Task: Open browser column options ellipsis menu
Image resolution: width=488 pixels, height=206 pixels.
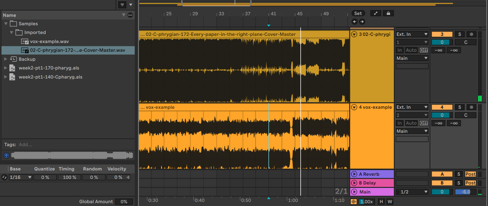Action: [130, 15]
